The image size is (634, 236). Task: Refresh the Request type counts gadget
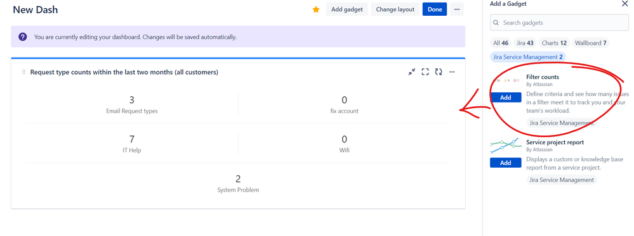[439, 71]
